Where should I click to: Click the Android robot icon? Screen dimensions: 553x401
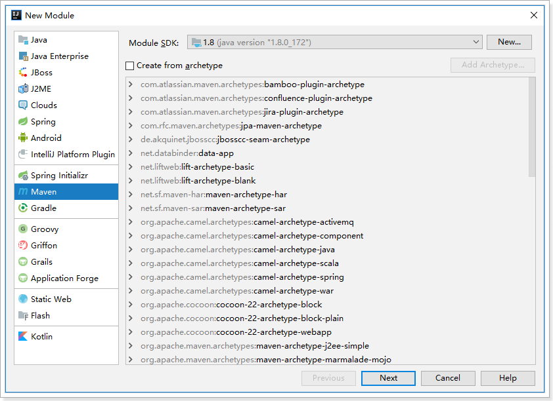click(x=23, y=138)
